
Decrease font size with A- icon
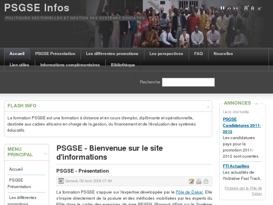[259, 8]
